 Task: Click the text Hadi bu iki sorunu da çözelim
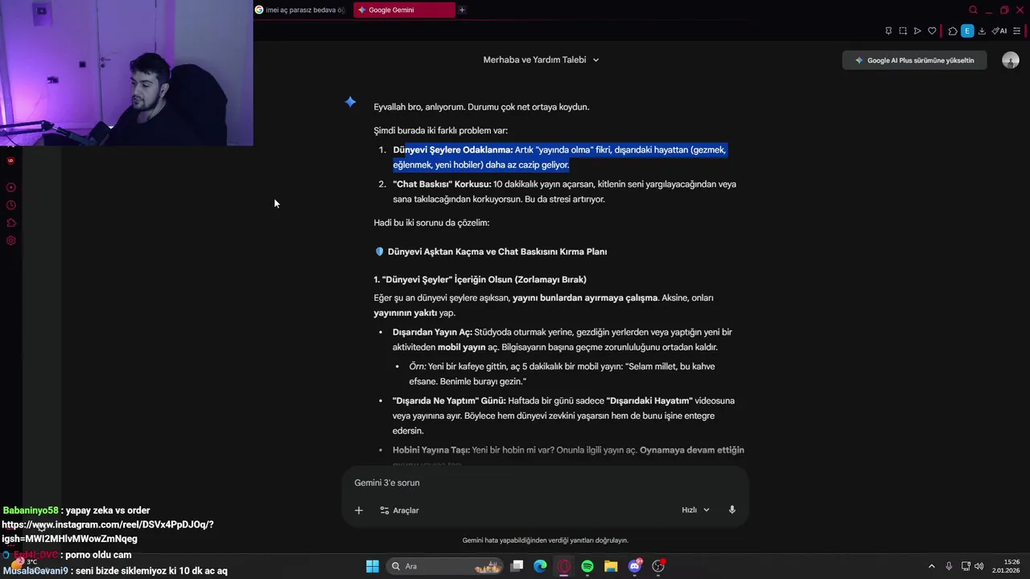[431, 223]
